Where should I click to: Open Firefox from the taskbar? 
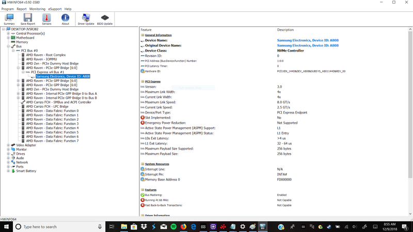(x=183, y=227)
